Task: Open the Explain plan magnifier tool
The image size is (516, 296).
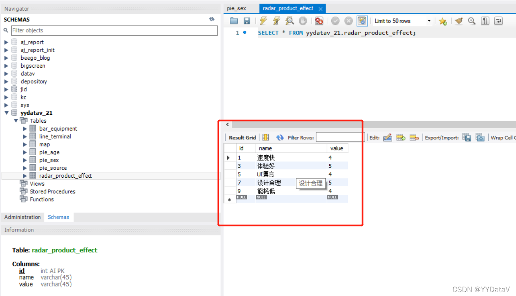Action: coord(290,21)
